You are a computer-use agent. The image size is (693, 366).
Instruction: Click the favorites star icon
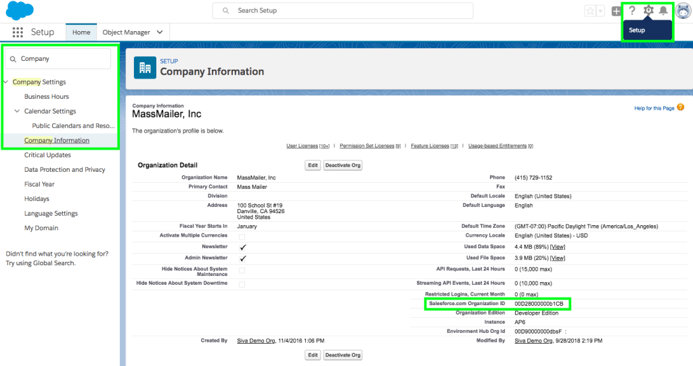click(590, 11)
